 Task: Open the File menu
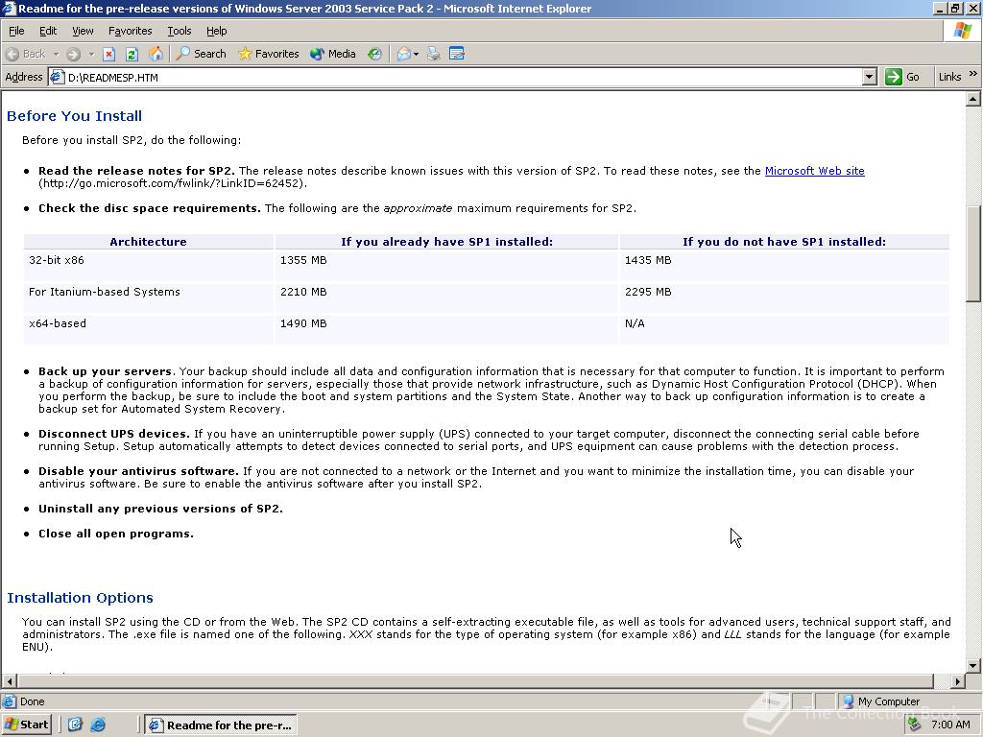tap(17, 31)
